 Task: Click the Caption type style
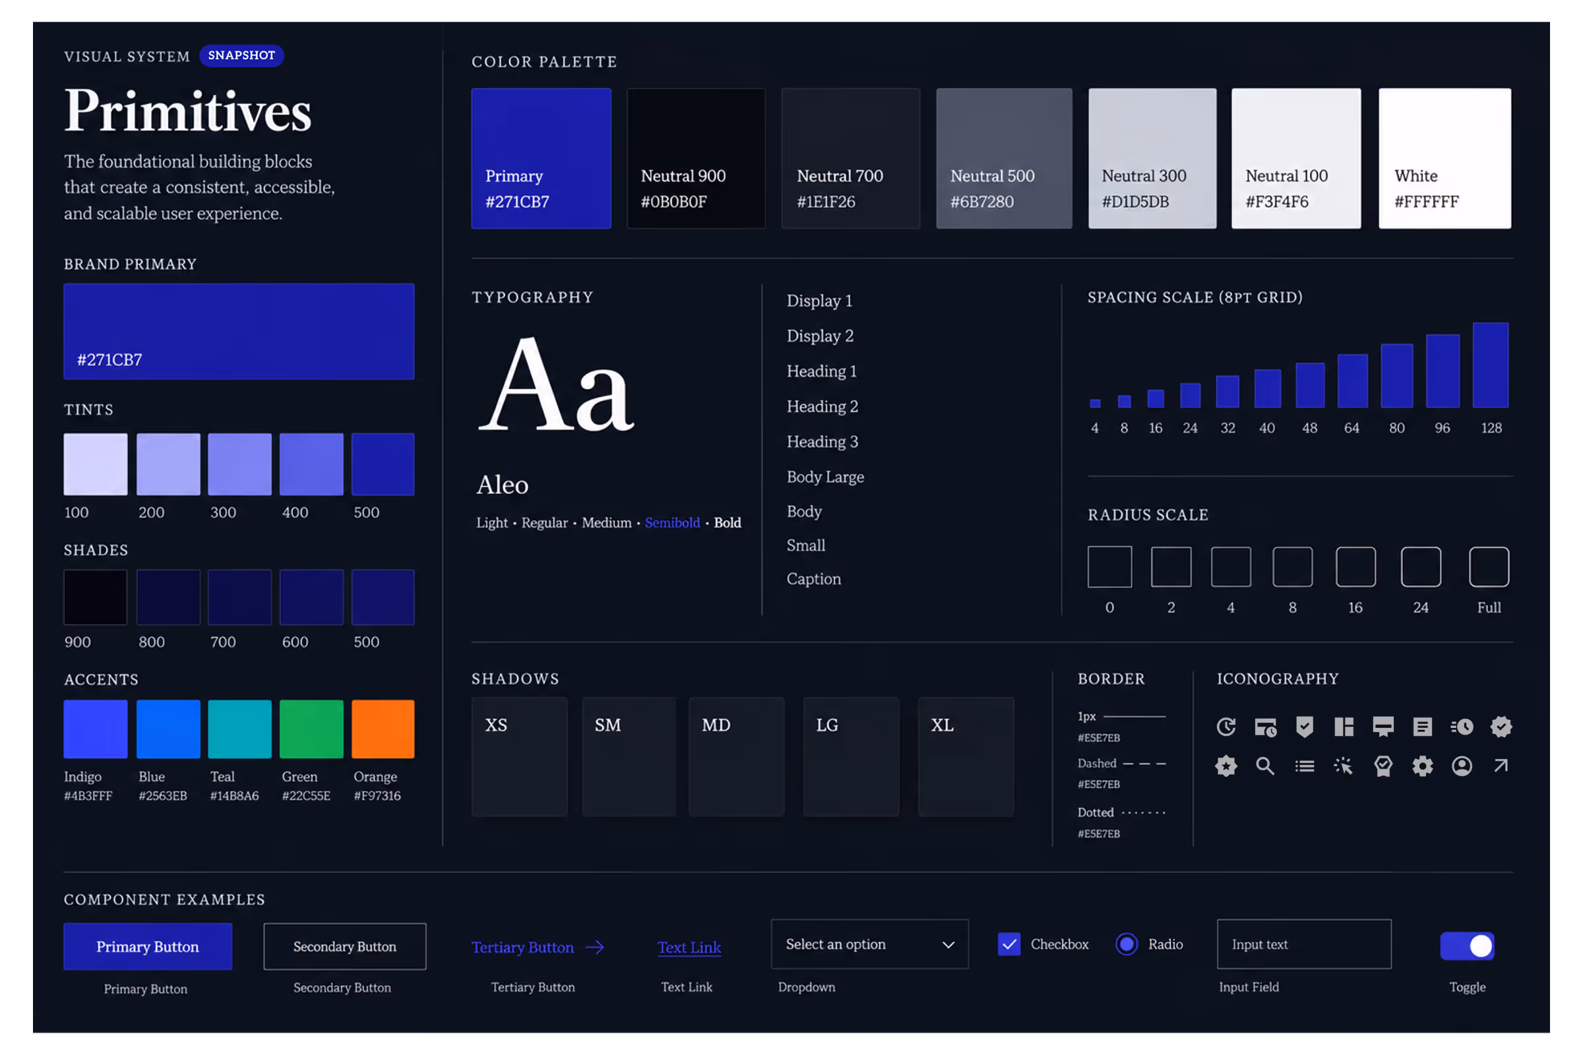click(x=815, y=580)
